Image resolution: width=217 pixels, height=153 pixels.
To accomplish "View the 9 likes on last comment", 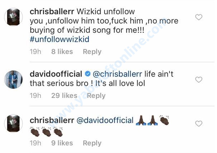I will coord(62,143).
